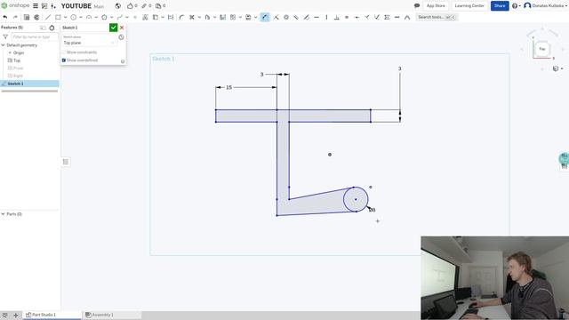
Task: Click the Undo arrow icon
Action: point(5,17)
